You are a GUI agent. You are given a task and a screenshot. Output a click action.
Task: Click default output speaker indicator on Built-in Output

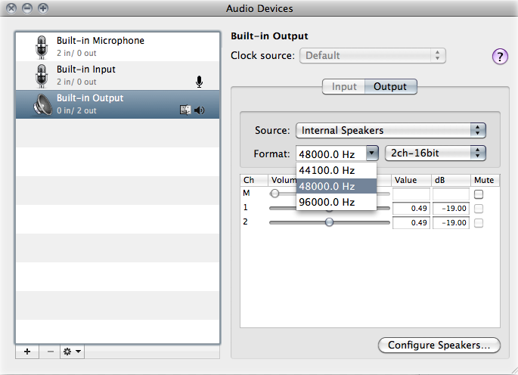[199, 110]
